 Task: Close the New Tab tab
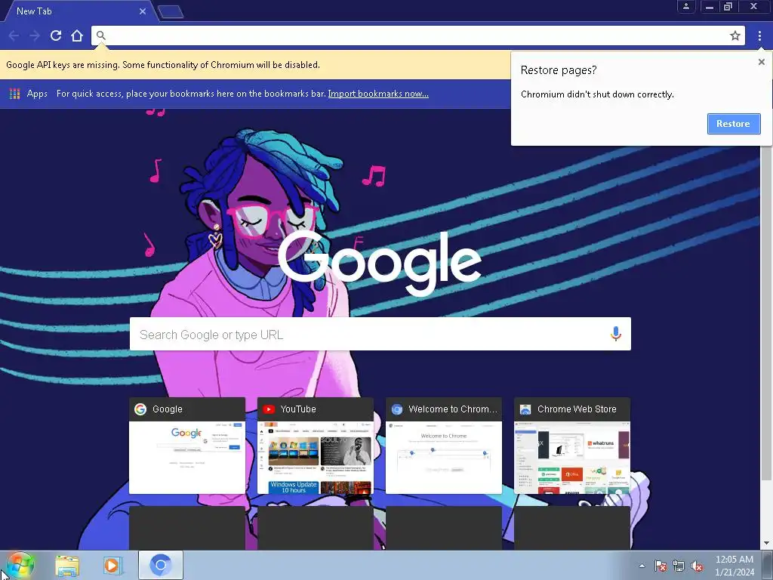coord(143,11)
